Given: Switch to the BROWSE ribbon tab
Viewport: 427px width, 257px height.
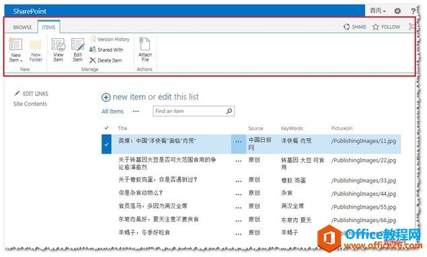Looking at the screenshot, I should [x=22, y=27].
